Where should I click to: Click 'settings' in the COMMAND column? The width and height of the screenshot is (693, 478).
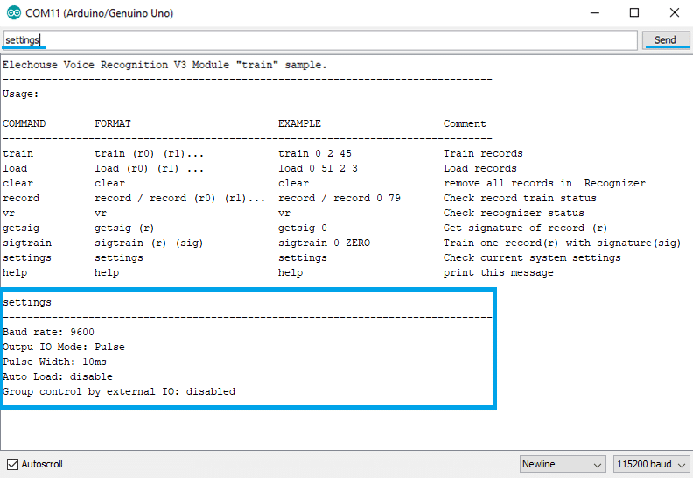(27, 257)
